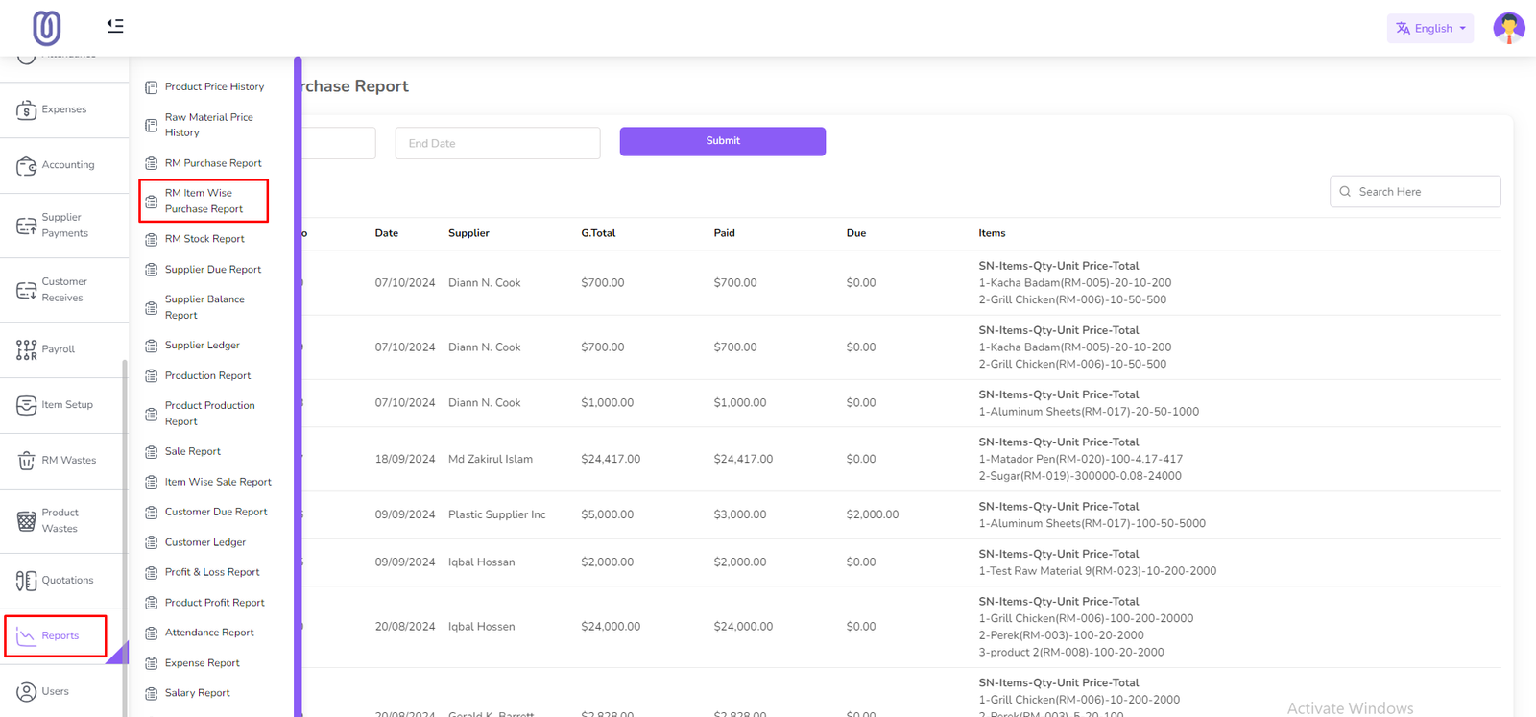
Task: Open the Supplier Ledger report
Action: click(x=202, y=346)
